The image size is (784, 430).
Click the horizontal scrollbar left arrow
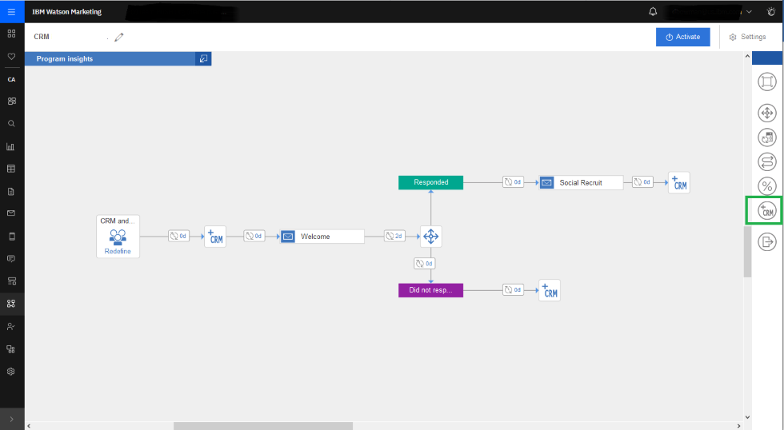(x=29, y=426)
